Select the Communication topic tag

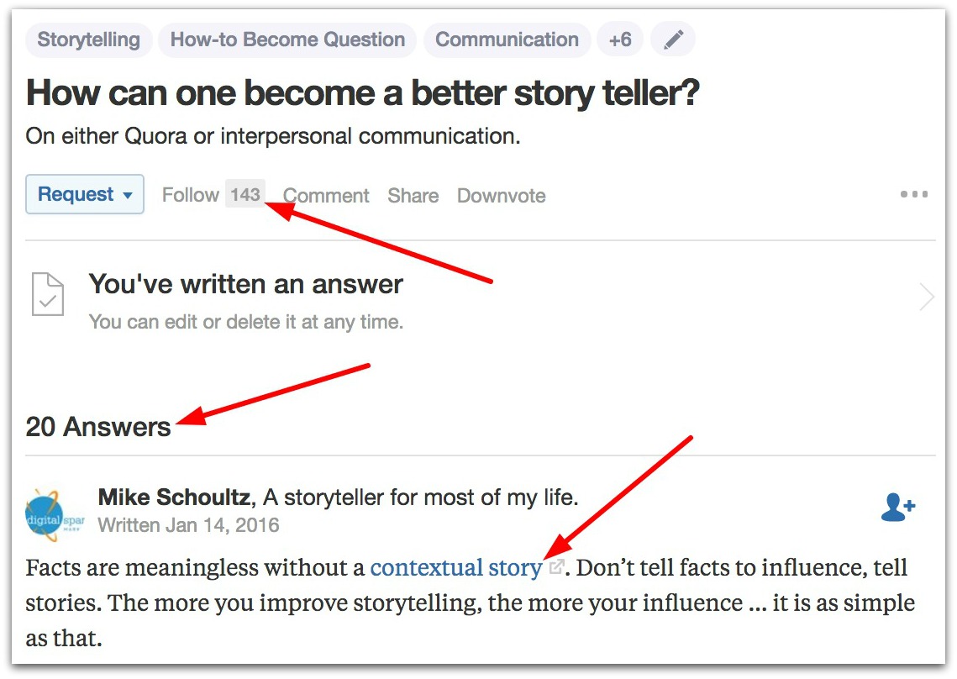pos(507,39)
